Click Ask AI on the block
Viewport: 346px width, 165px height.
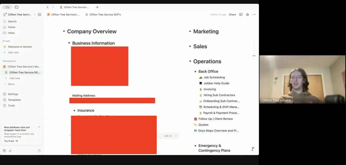[x=168, y=136]
